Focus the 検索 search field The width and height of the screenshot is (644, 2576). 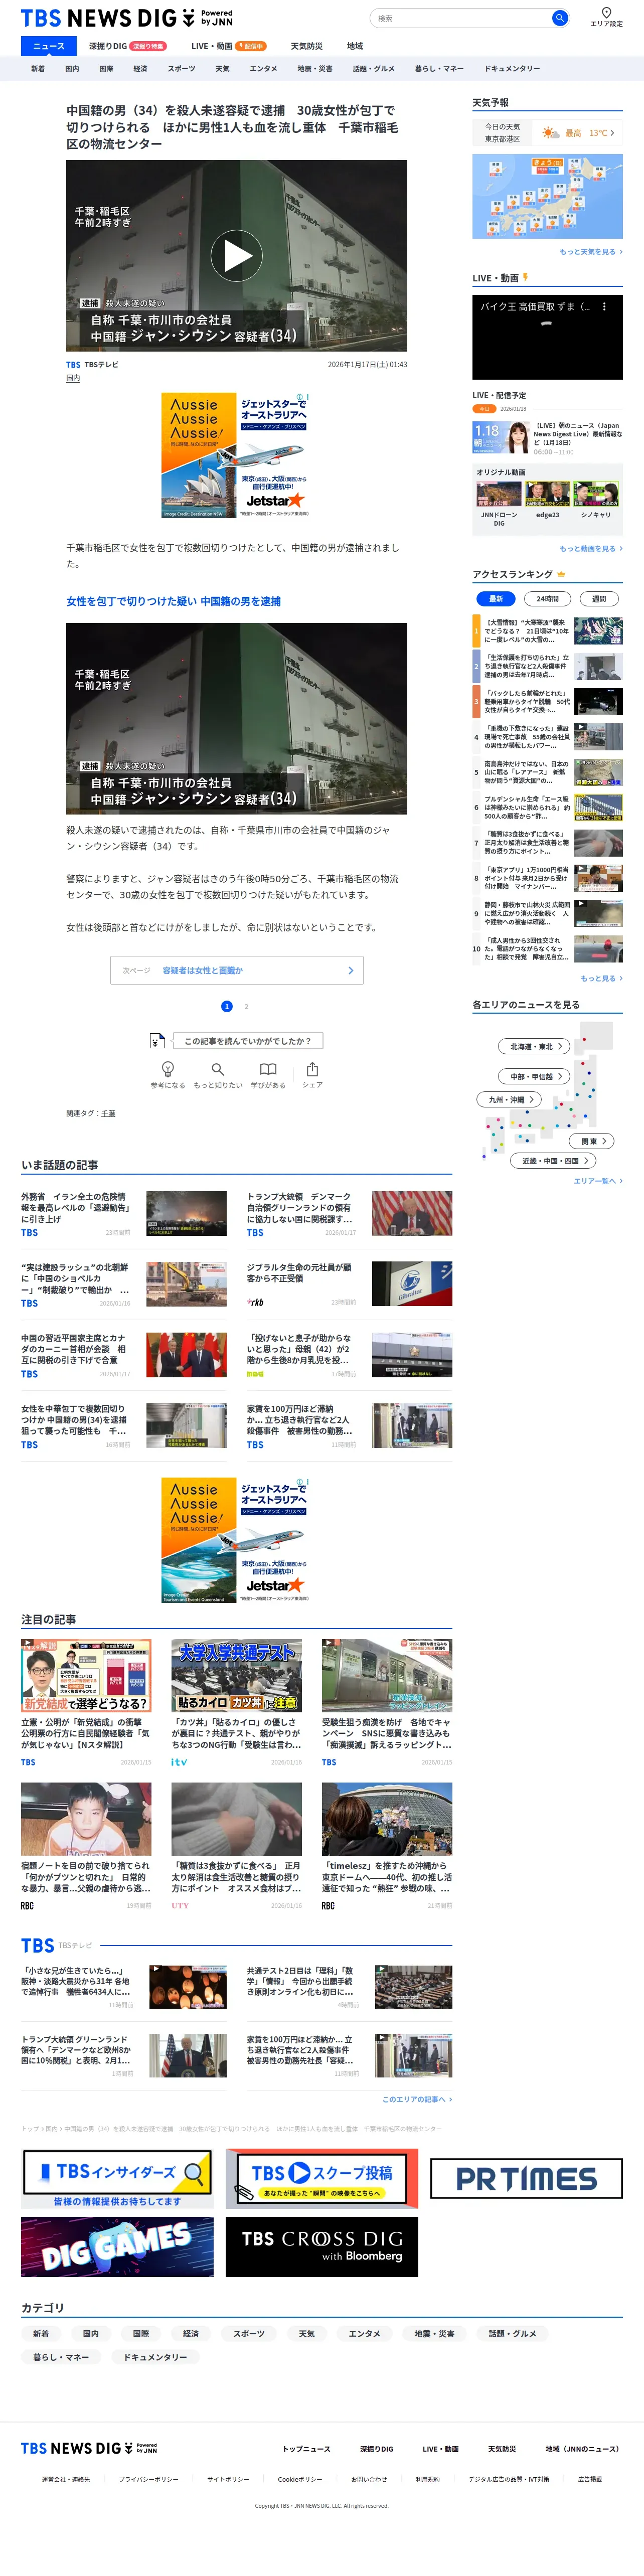point(460,18)
